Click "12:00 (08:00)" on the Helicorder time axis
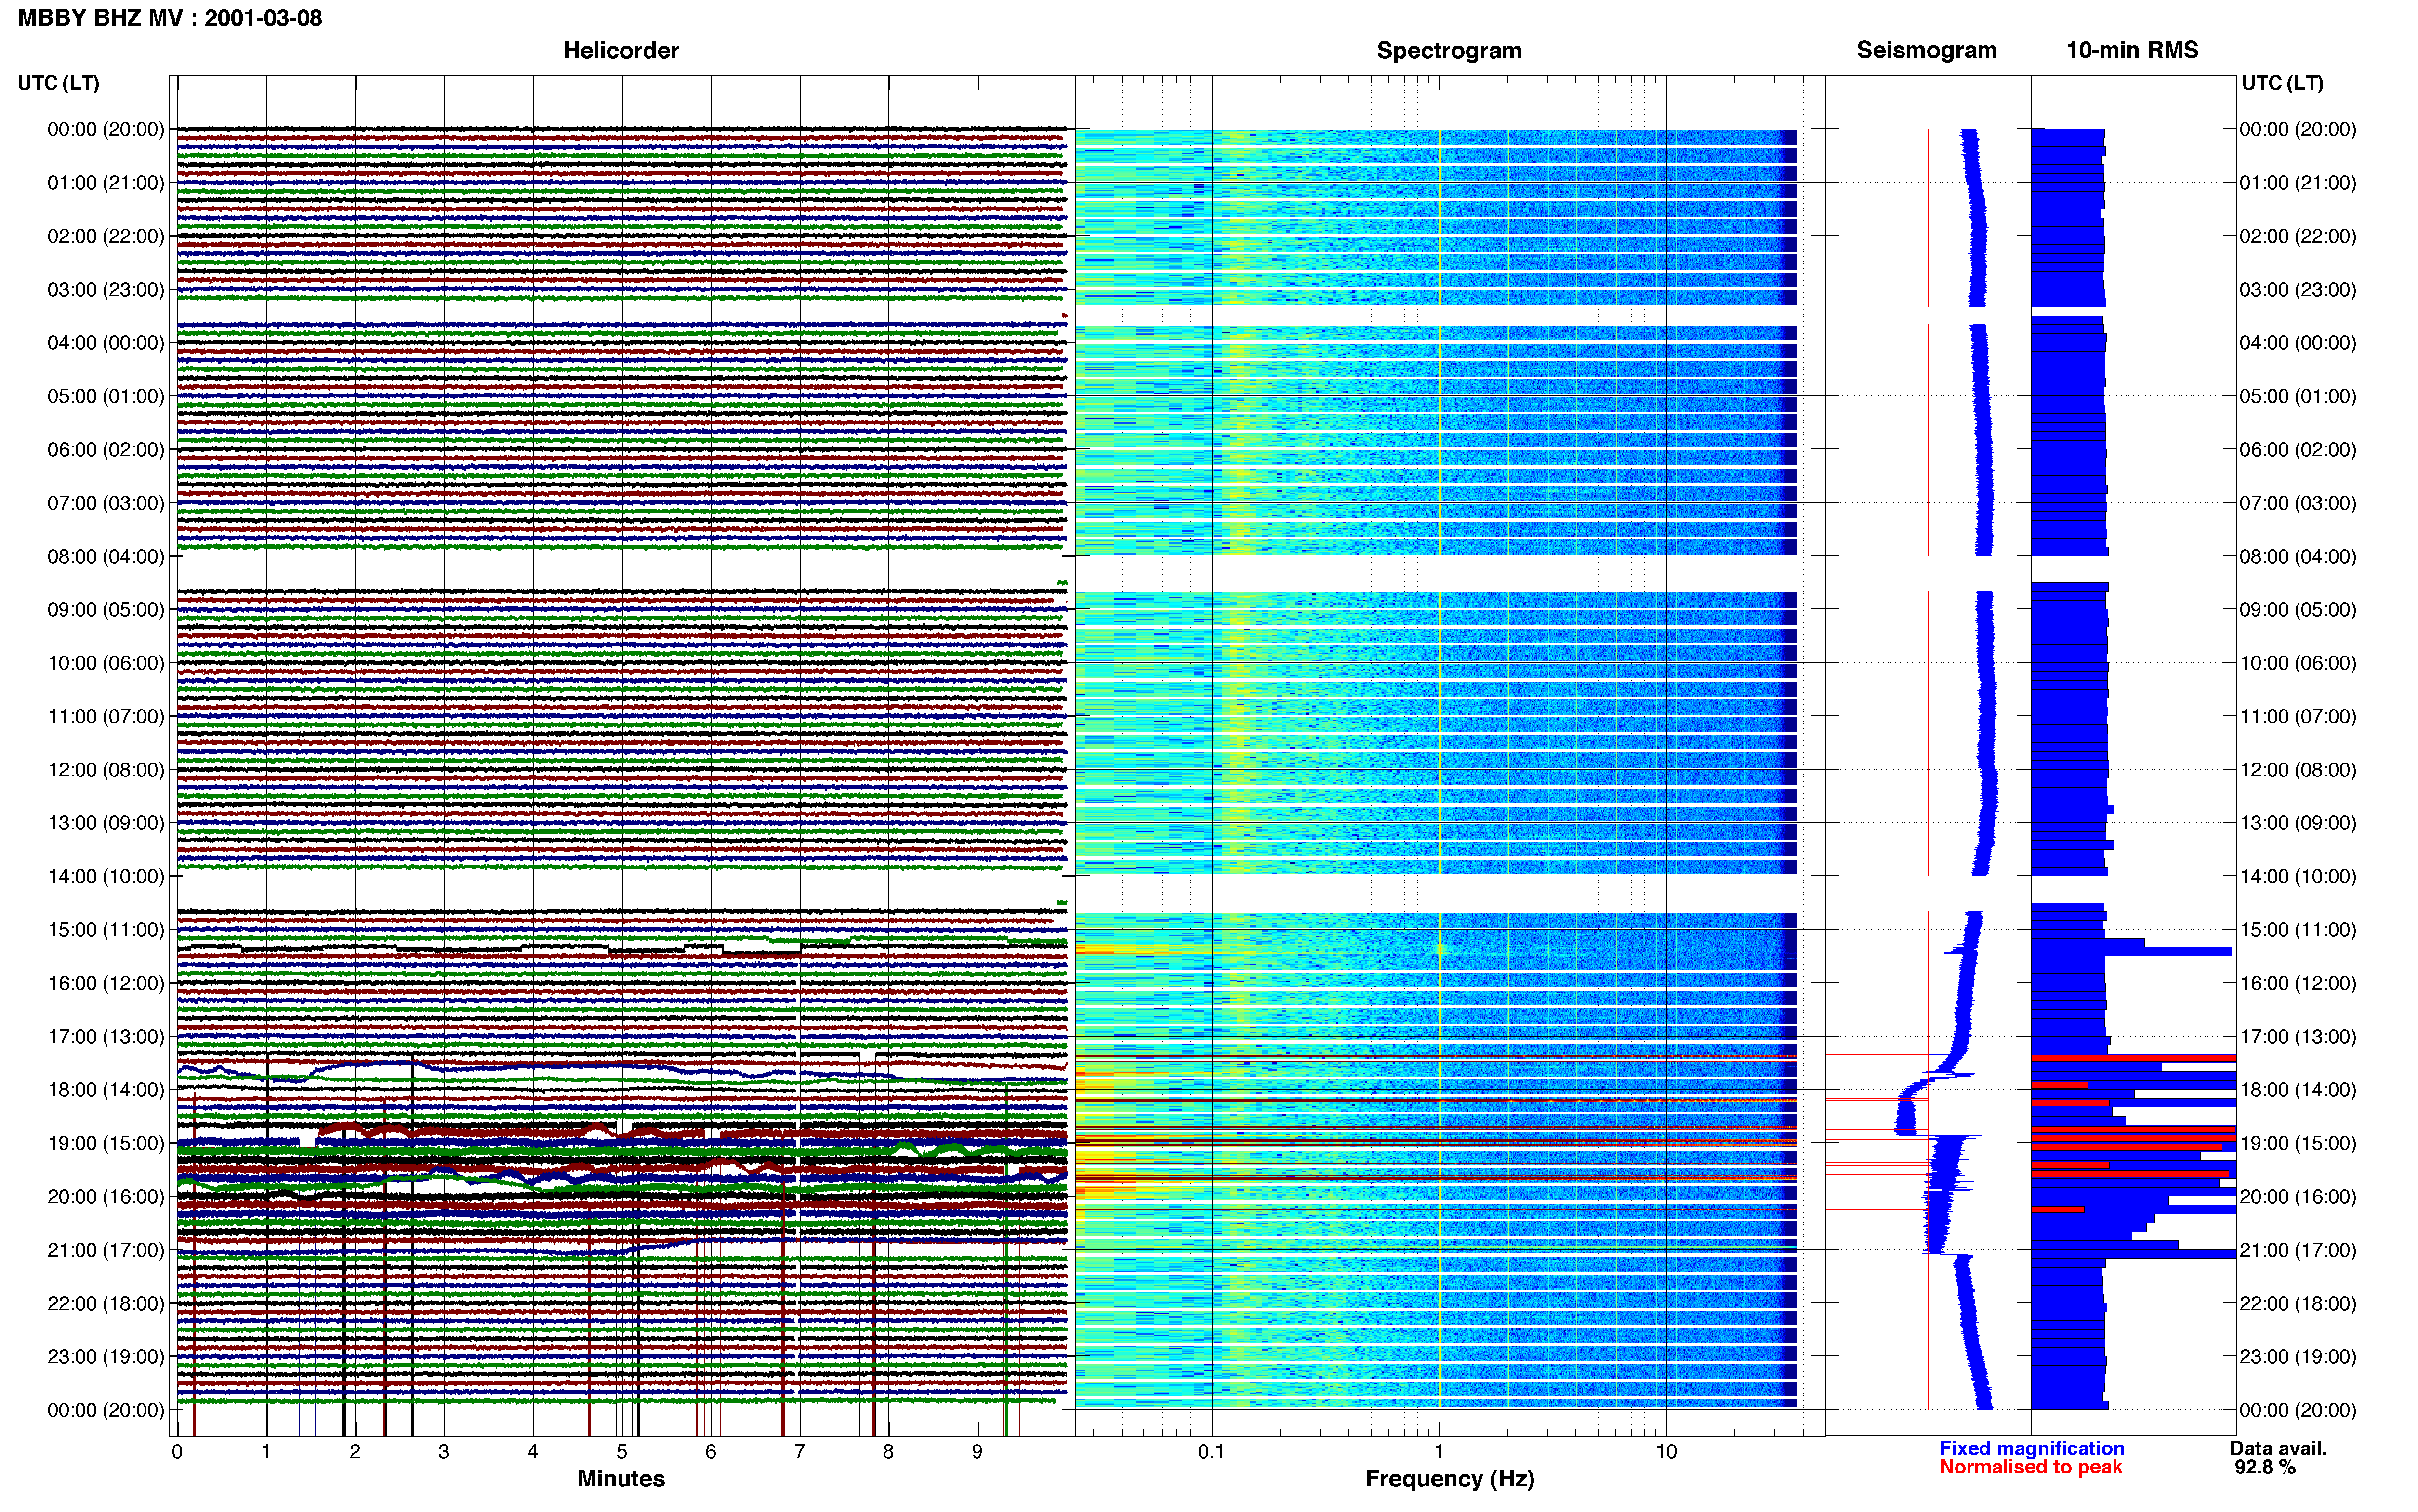Screen dimensions: 2418x1512 click(106, 770)
